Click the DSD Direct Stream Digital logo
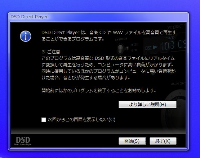 click(x=23, y=141)
